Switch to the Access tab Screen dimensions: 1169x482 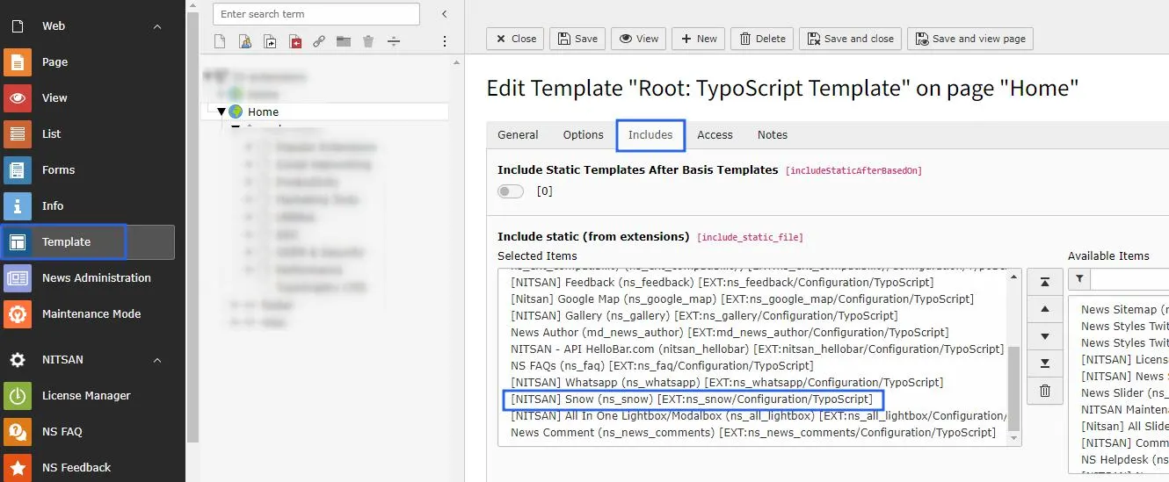click(x=715, y=135)
